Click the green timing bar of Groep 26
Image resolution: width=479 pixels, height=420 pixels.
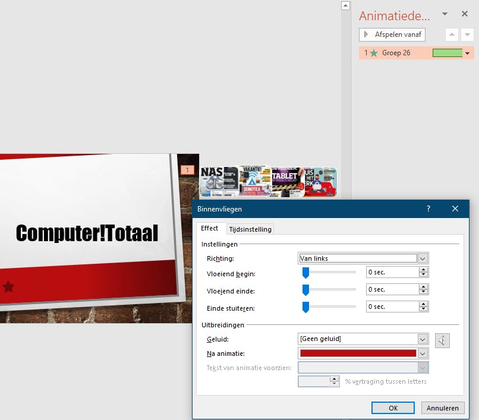point(448,53)
